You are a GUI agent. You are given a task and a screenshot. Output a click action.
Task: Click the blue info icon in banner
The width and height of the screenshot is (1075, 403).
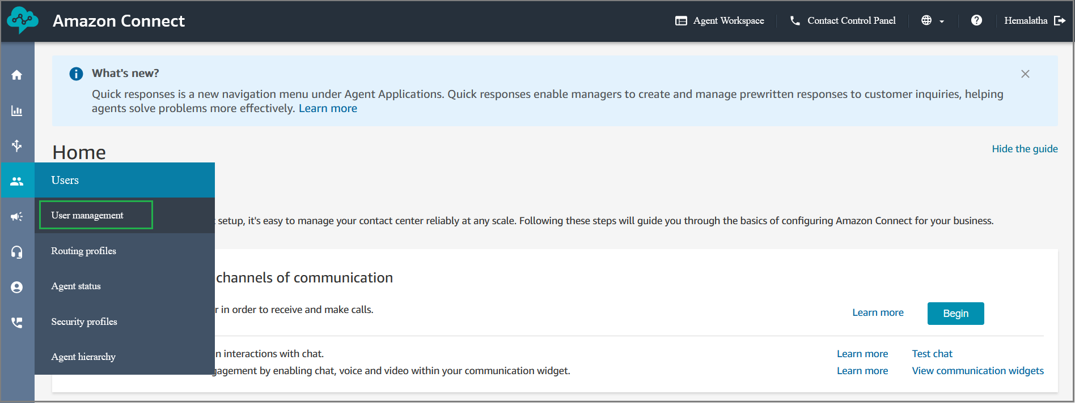[x=76, y=74]
